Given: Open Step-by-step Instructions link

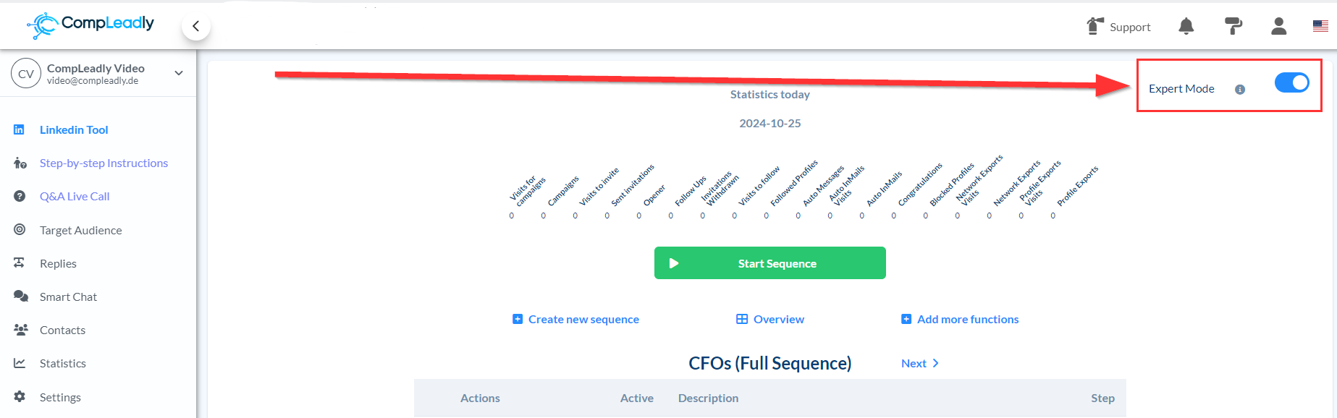Looking at the screenshot, I should 104,163.
